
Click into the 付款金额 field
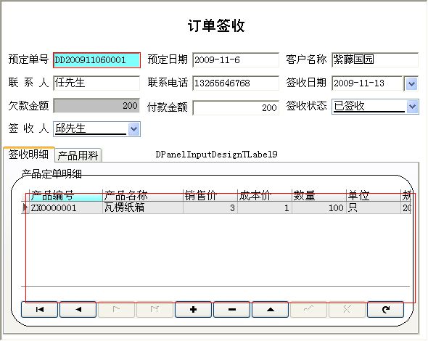click(x=236, y=107)
